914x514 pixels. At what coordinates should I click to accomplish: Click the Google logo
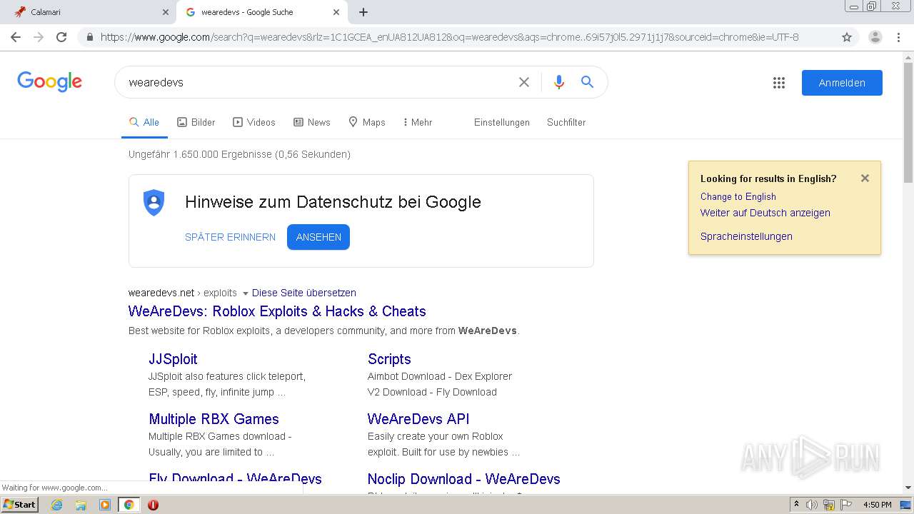[50, 81]
